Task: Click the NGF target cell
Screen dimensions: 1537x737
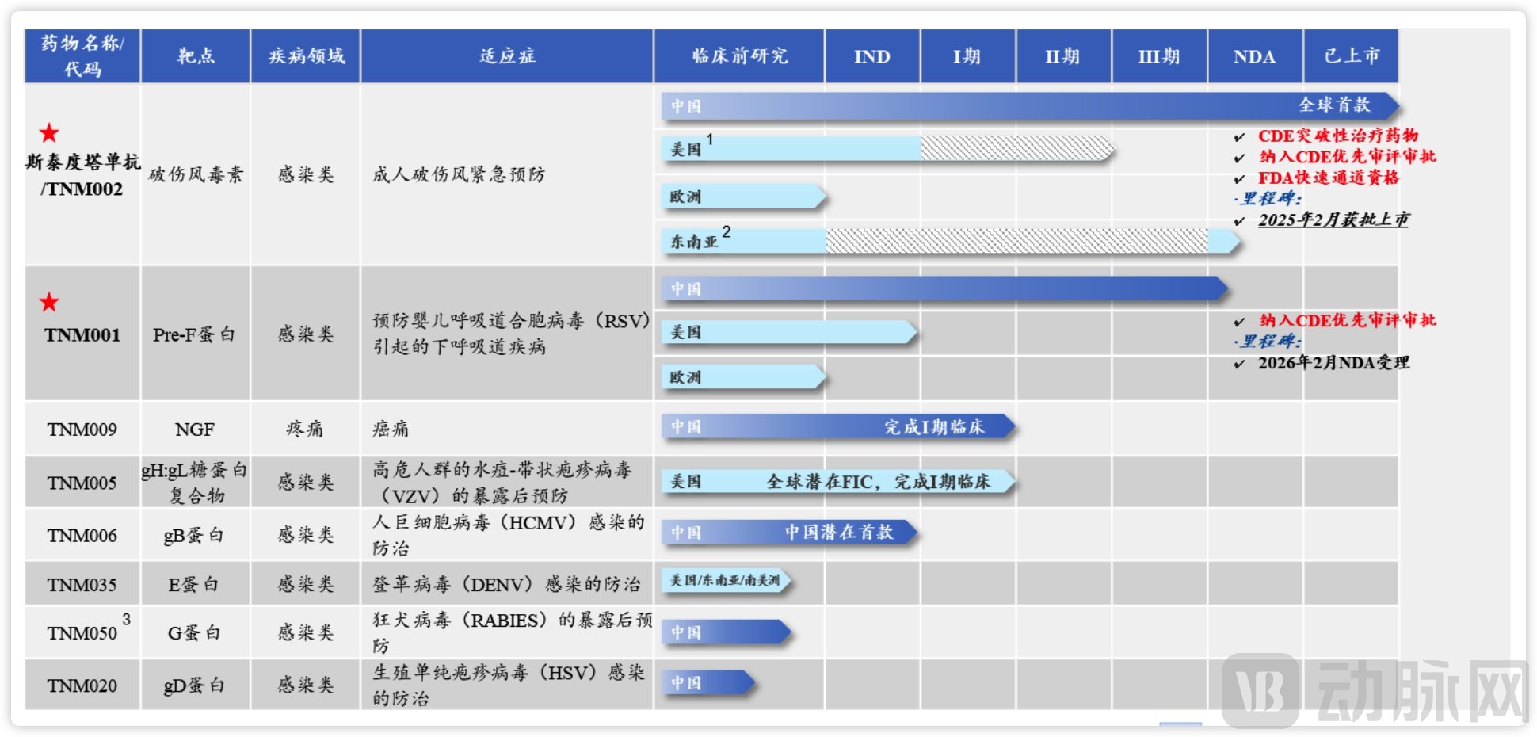Action: 195,430
